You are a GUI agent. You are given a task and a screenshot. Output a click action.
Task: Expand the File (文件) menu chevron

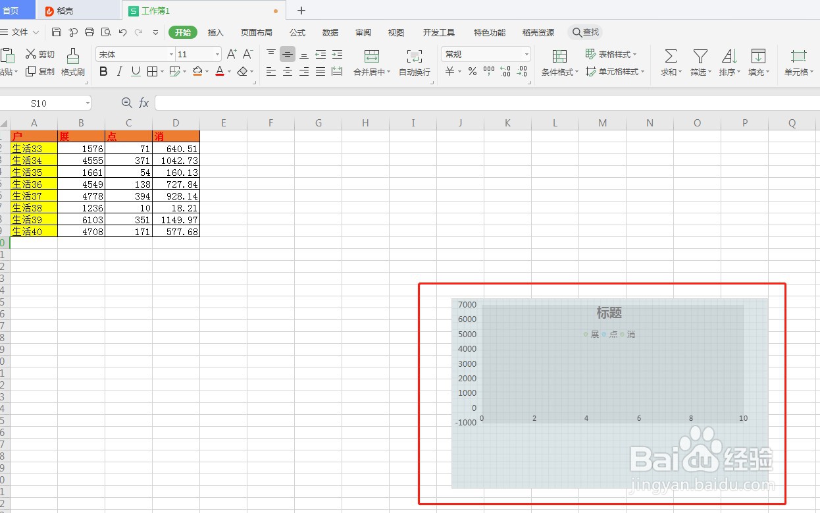coord(36,32)
